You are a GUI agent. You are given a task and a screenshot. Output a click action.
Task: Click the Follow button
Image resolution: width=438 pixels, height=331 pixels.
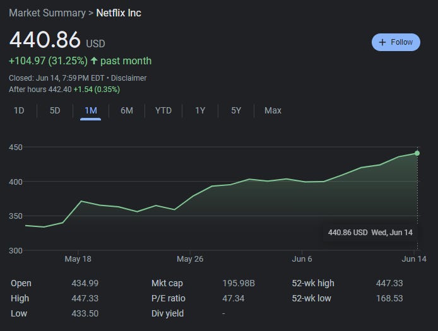(x=396, y=42)
